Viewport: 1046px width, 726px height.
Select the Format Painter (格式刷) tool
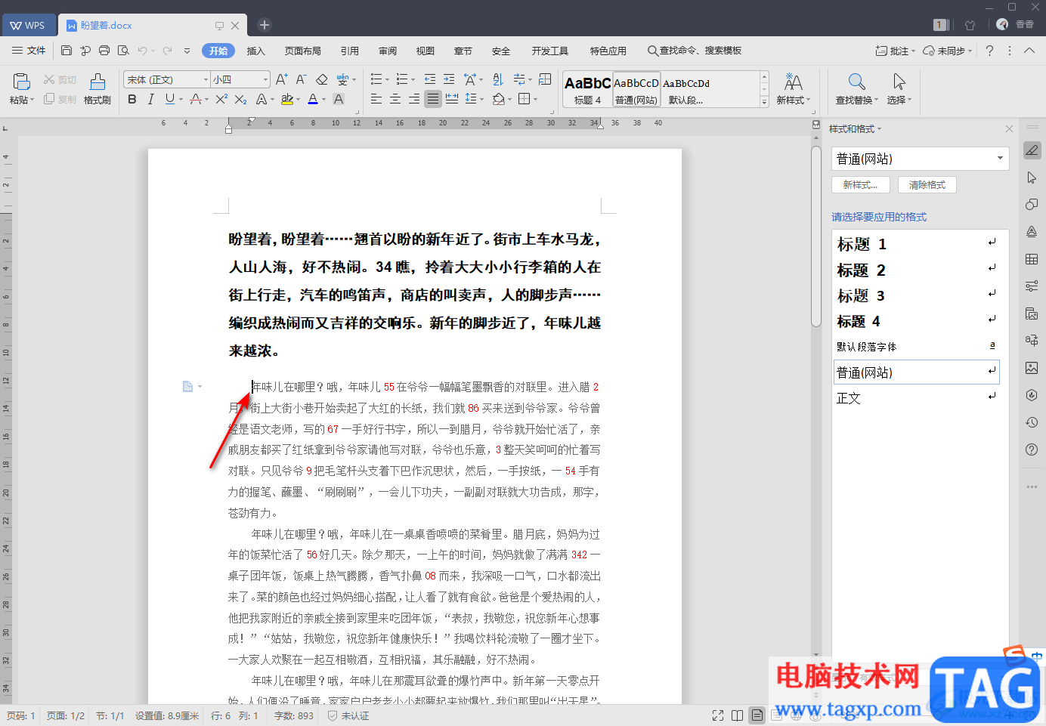pos(97,88)
